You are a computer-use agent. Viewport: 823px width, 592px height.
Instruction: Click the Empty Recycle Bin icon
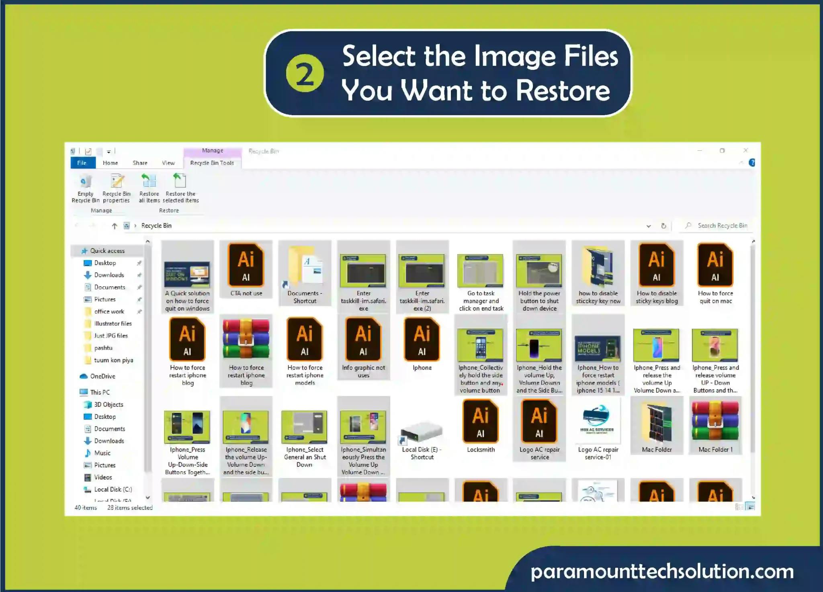(x=85, y=188)
